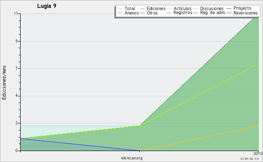The image size is (263, 162).
Task: Click the wikiscan.org text
Action: [x=131, y=158]
